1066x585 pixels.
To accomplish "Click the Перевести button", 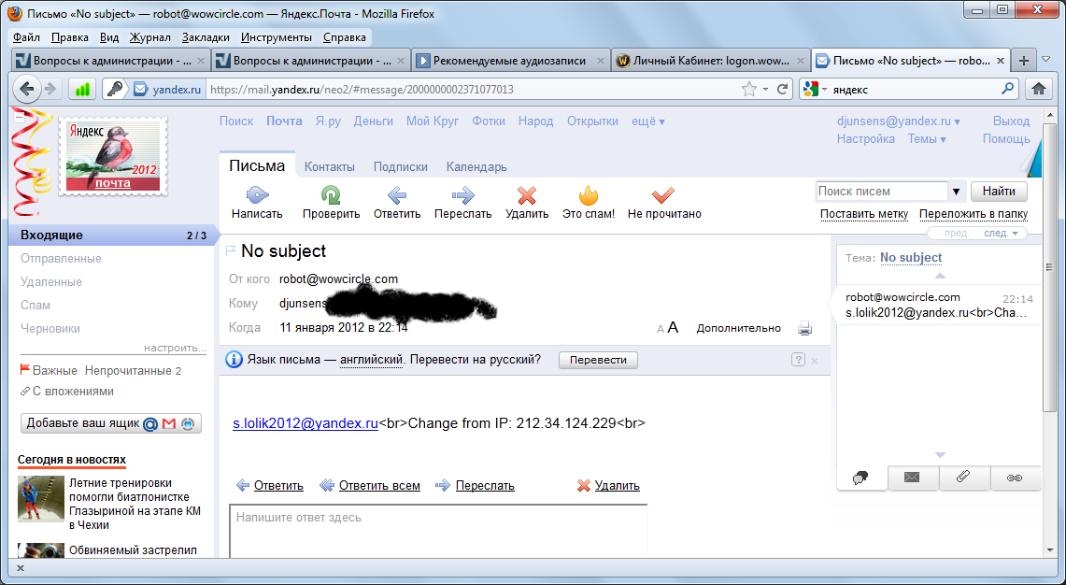I will pyautogui.click(x=598, y=360).
